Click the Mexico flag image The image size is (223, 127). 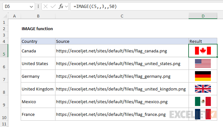[x=203, y=102]
